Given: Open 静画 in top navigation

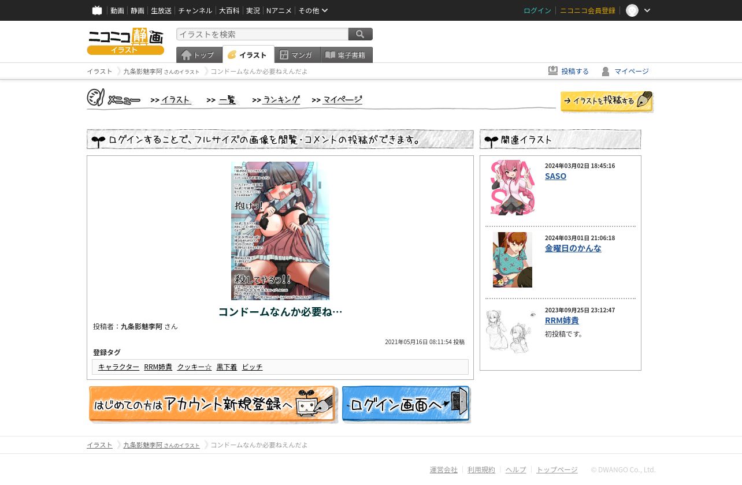Looking at the screenshot, I should point(138,10).
